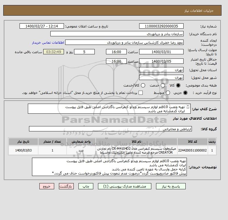228x220 pixels.
Task: Click the need date cell 1400/03/03
Action: pos(23,150)
